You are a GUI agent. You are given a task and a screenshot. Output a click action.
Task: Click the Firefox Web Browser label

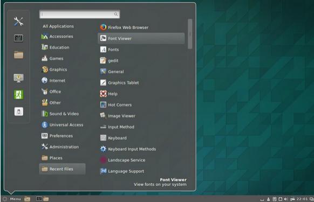(x=128, y=27)
